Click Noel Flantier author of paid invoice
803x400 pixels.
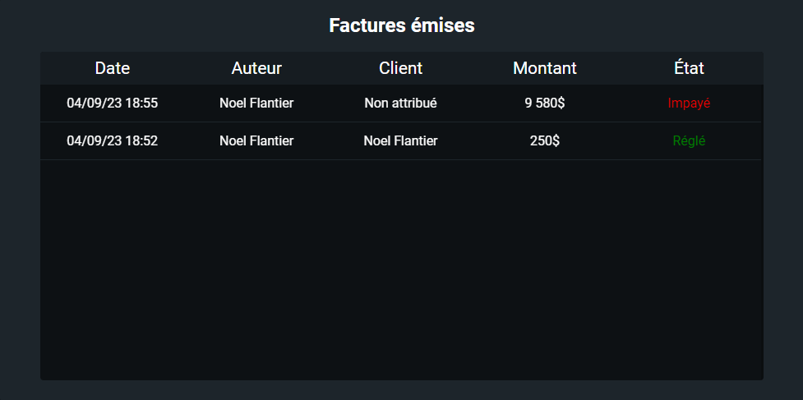(x=256, y=141)
